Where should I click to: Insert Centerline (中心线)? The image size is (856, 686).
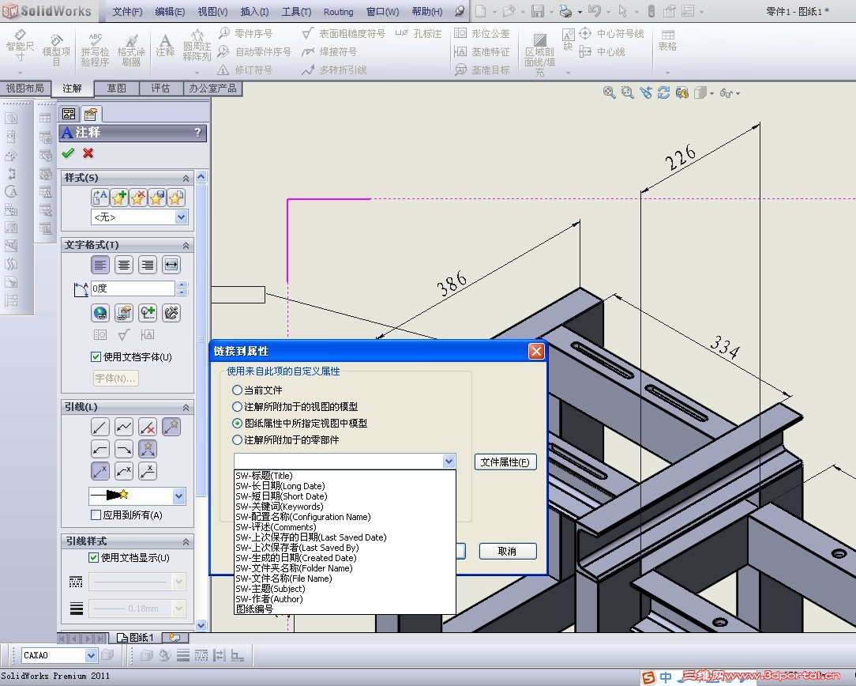point(603,52)
